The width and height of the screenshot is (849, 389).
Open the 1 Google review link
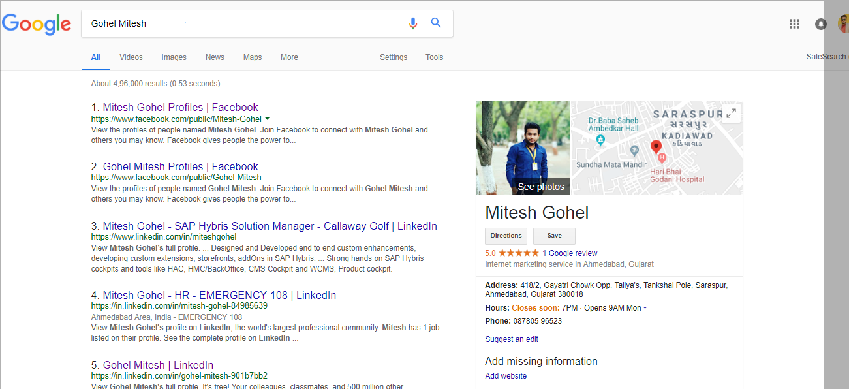click(570, 253)
